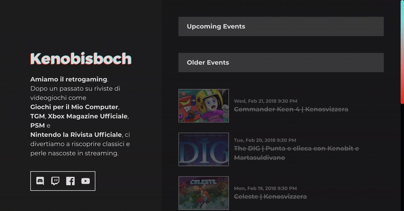Click the Tue, Feb 20, 2018 date label
Screen dimensions: 404x211
265,140
